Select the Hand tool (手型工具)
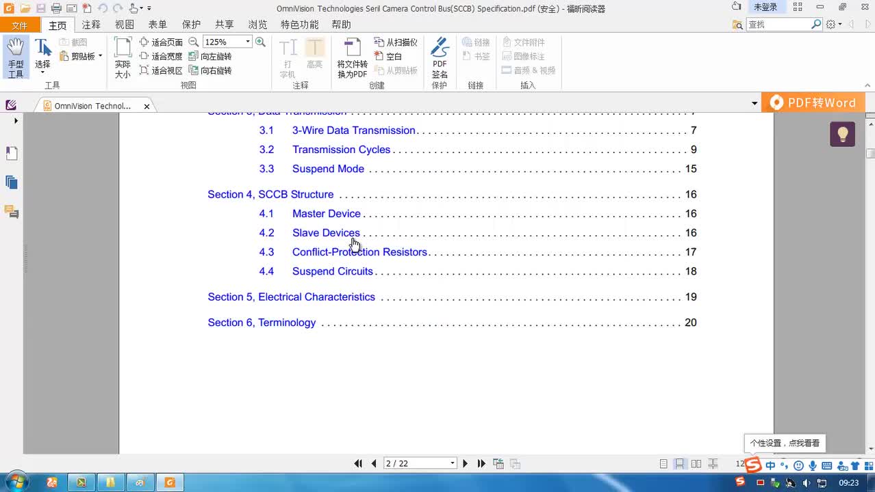This screenshot has height=492, width=875. (x=15, y=58)
